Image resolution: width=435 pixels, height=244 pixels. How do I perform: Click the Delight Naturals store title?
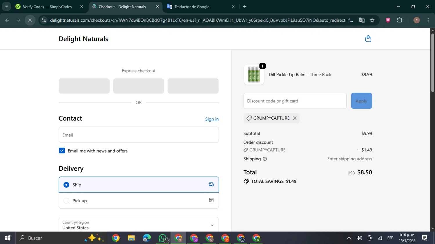pyautogui.click(x=83, y=39)
